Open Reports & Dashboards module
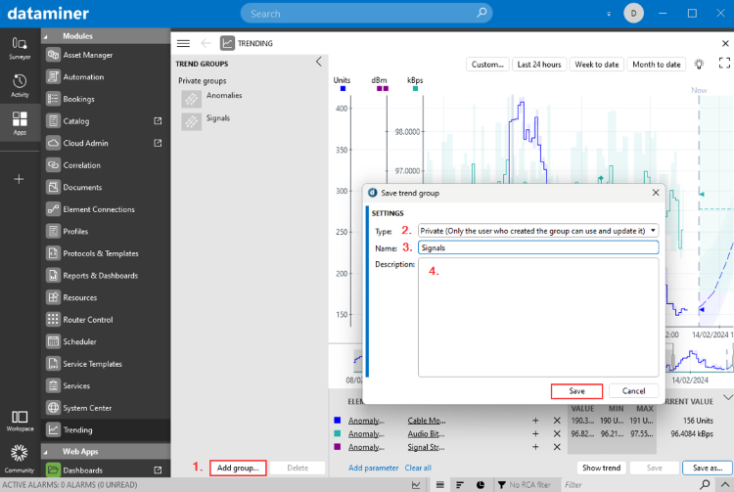Viewport: 734px width, 492px height. (x=106, y=276)
